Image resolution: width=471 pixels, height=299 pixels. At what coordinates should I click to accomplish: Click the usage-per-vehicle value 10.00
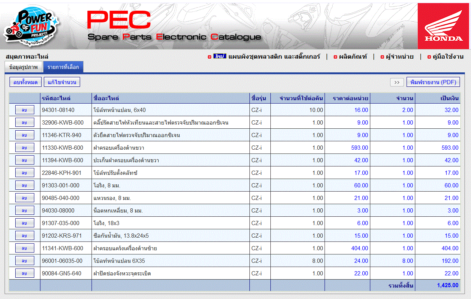(316, 110)
